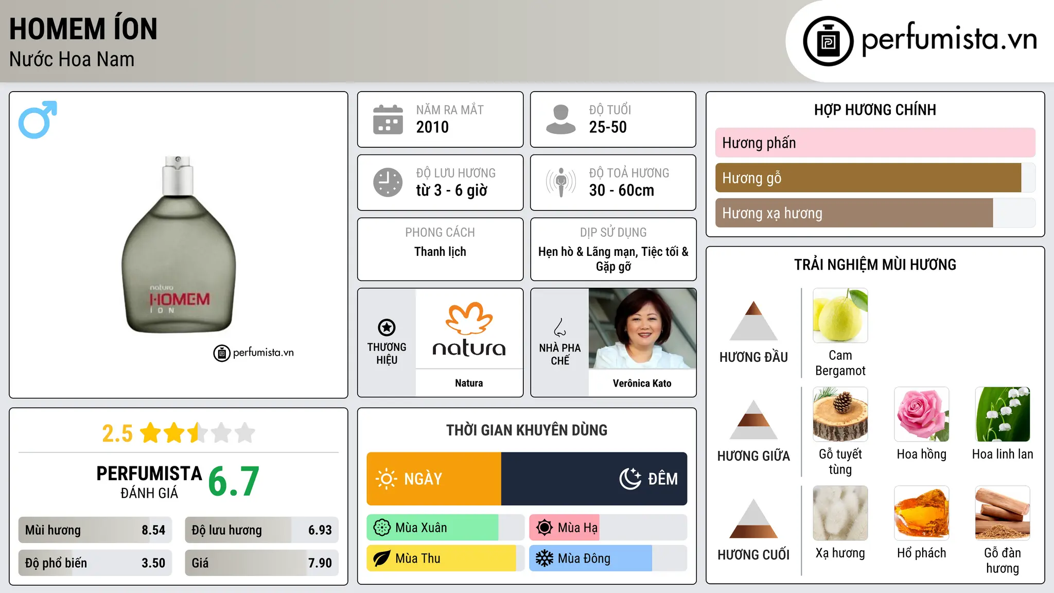
Task: Click the occasion text Hẹn hò & Lãng mạn
Action: click(x=586, y=252)
